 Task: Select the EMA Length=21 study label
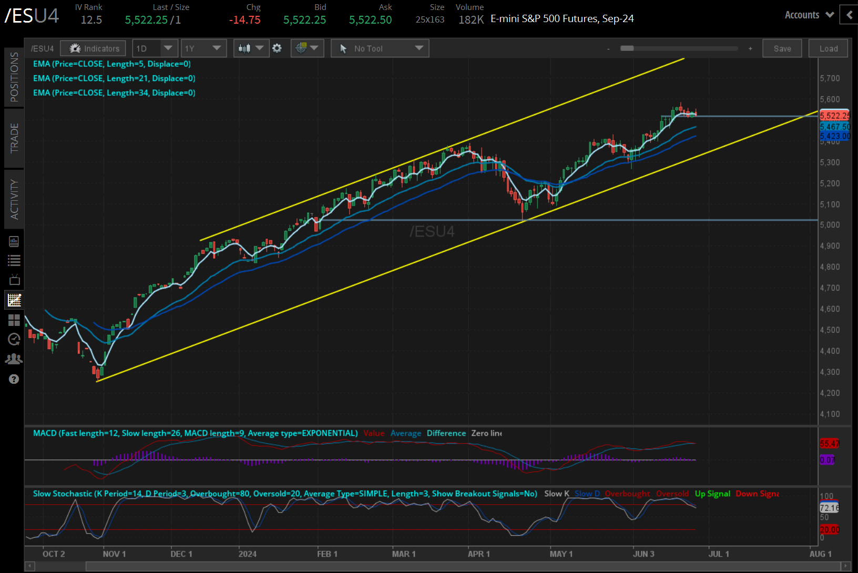tap(114, 78)
